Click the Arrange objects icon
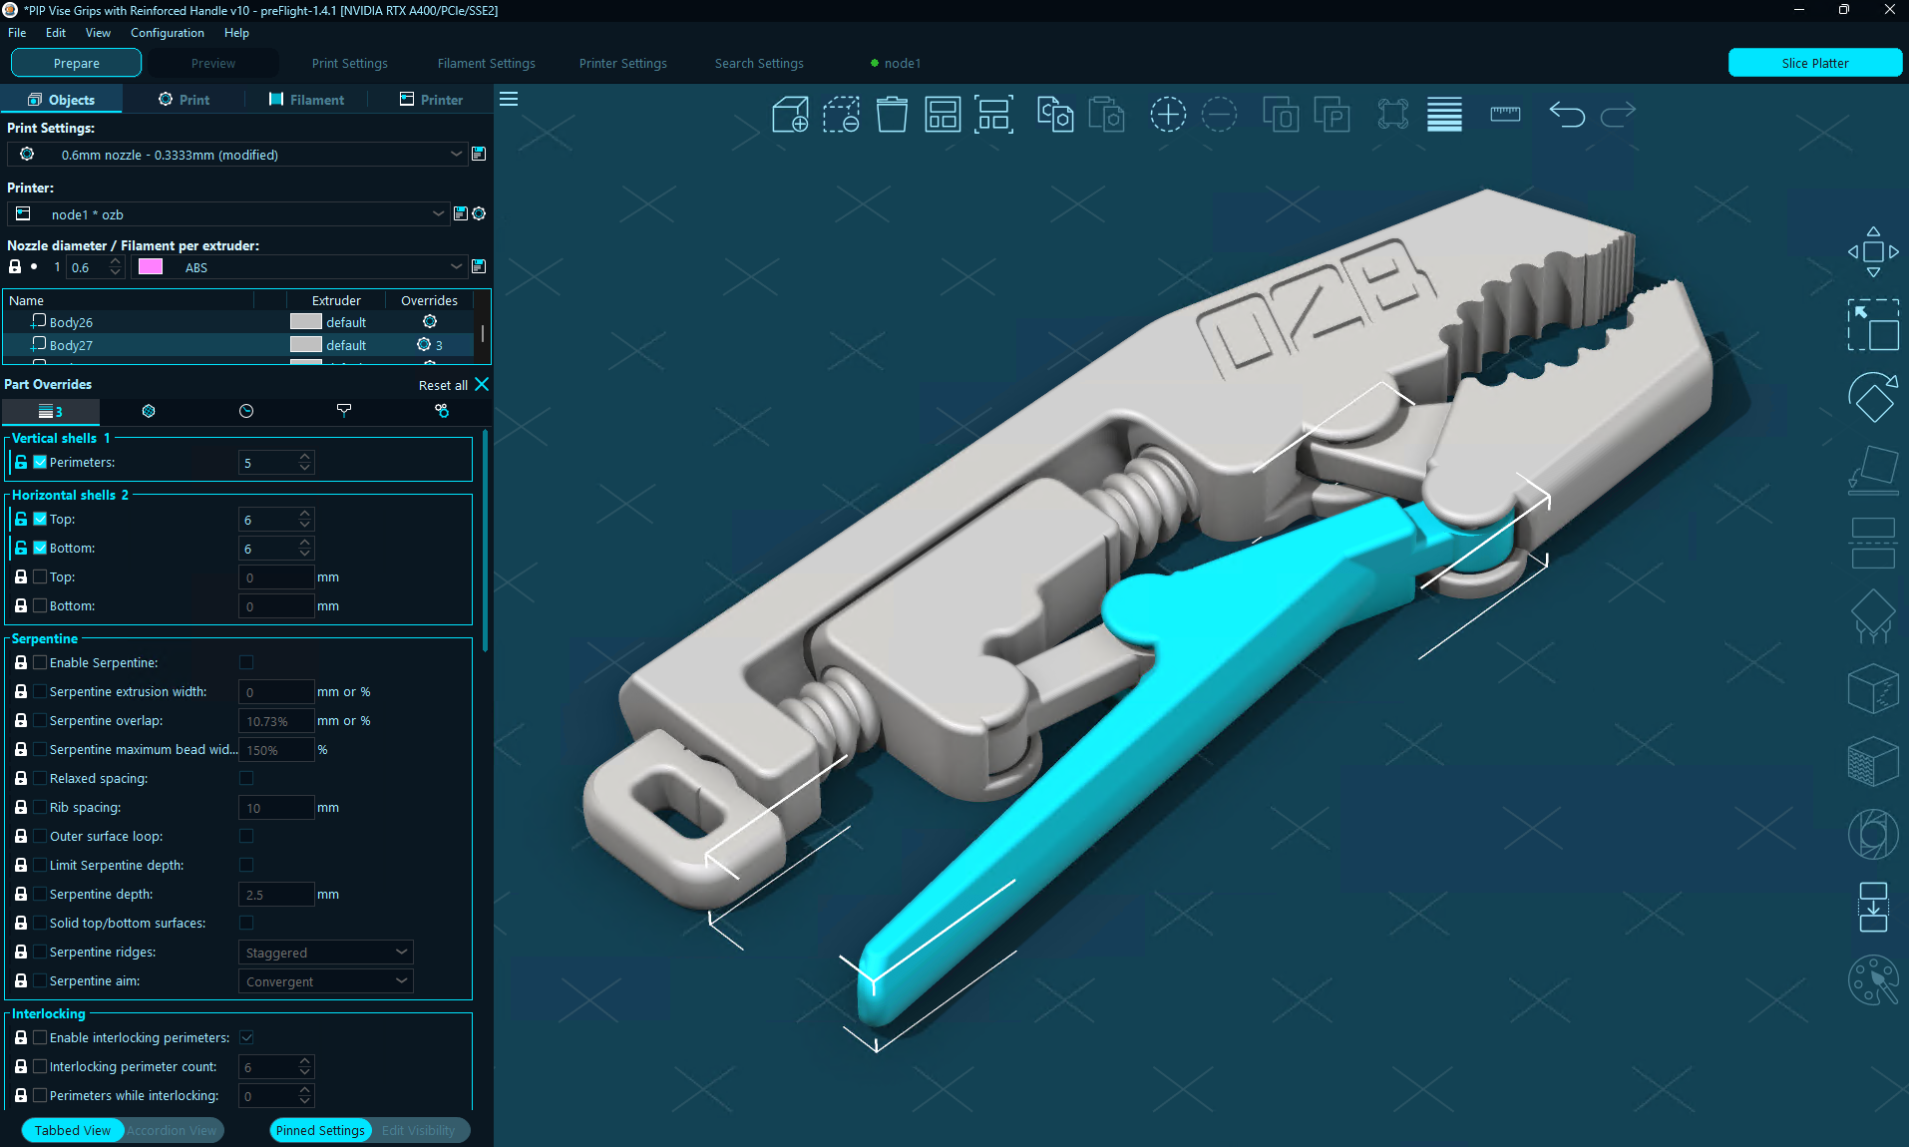This screenshot has height=1147, width=1909. click(x=943, y=115)
